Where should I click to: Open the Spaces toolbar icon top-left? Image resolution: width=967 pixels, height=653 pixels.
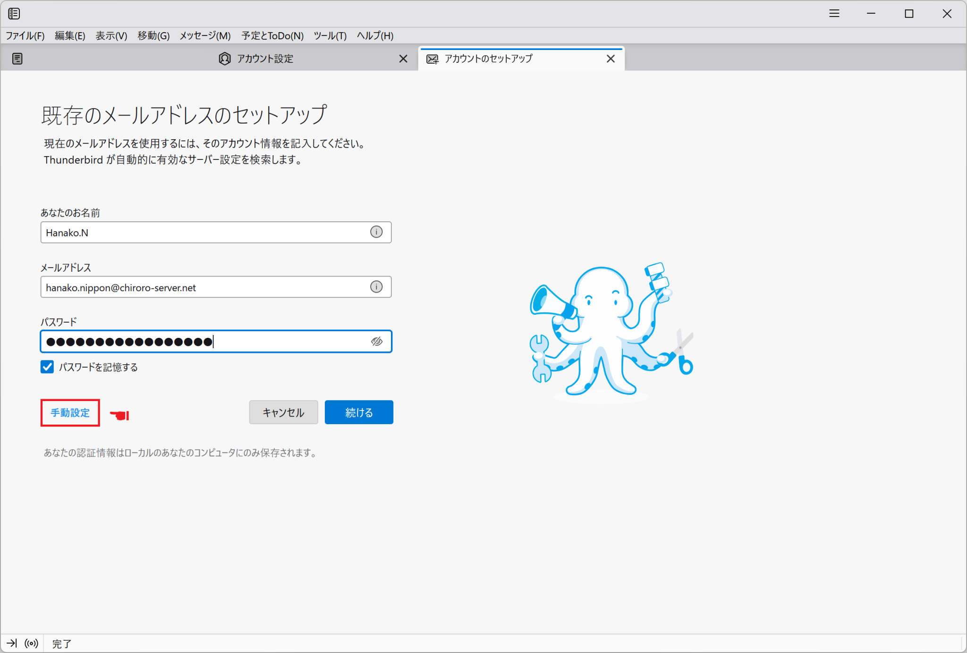pyautogui.click(x=14, y=13)
